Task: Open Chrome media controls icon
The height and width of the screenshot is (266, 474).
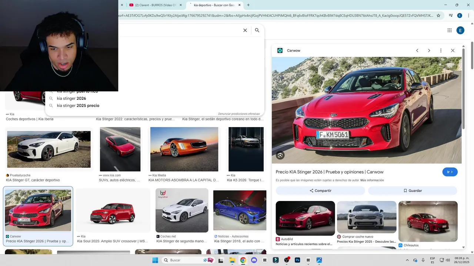Action: [x=451, y=16]
